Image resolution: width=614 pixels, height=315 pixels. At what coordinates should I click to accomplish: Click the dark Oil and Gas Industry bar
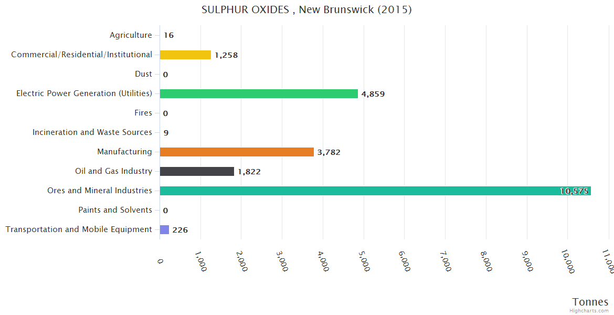(x=197, y=171)
